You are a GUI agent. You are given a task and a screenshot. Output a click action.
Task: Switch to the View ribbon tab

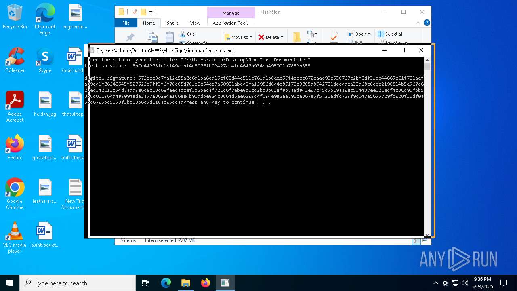tap(195, 23)
